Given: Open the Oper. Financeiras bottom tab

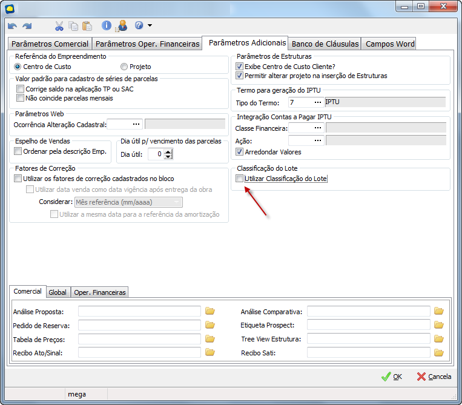Looking at the screenshot, I should [100, 292].
